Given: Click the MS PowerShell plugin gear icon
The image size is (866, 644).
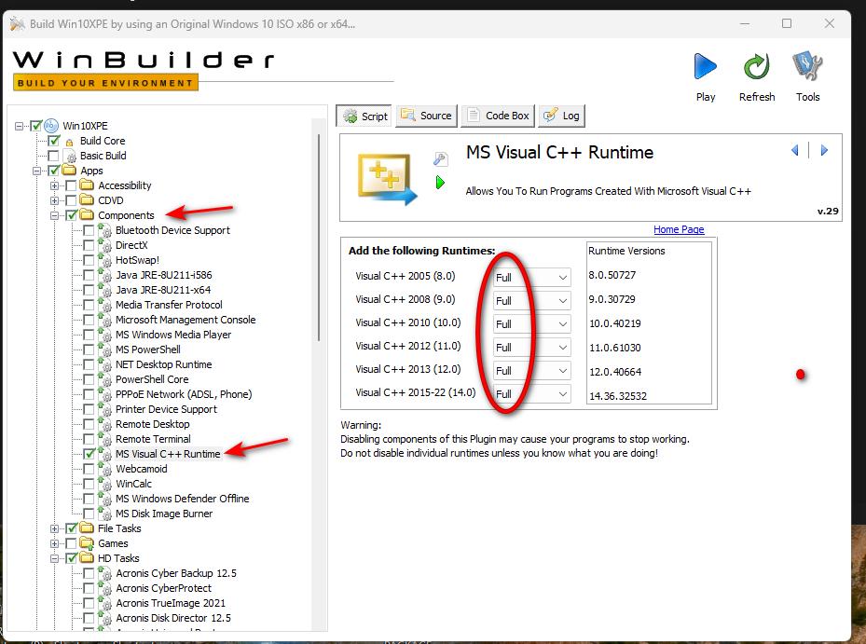Looking at the screenshot, I should (105, 349).
